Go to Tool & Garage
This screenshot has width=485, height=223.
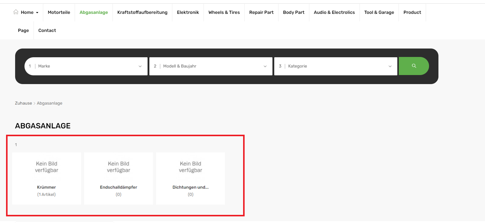coord(379,12)
